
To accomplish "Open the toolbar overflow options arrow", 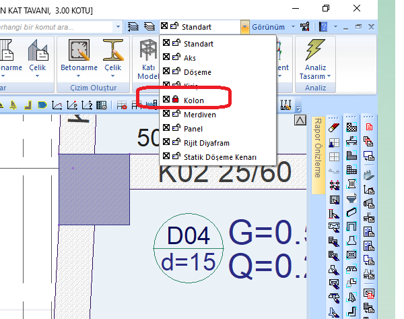I will (298, 109).
